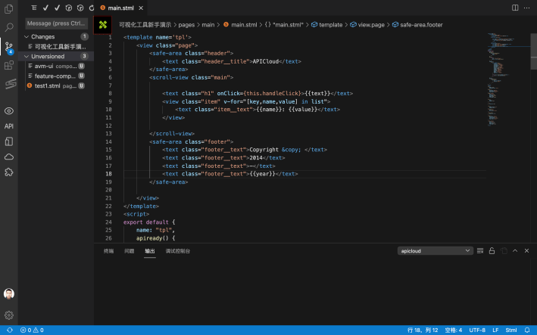537x335 pixels.
Task: Open the Search view in activity bar
Action: click(9, 27)
